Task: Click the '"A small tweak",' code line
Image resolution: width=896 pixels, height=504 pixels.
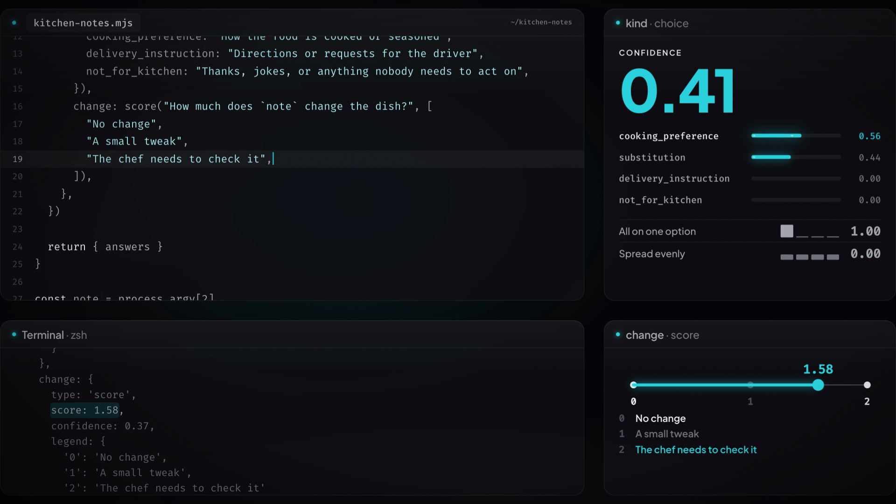Action: [x=137, y=141]
